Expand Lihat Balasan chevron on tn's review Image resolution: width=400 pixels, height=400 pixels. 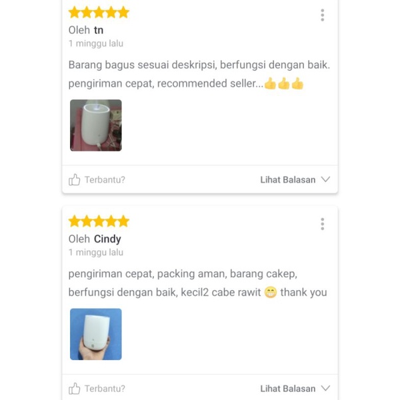pos(326,179)
